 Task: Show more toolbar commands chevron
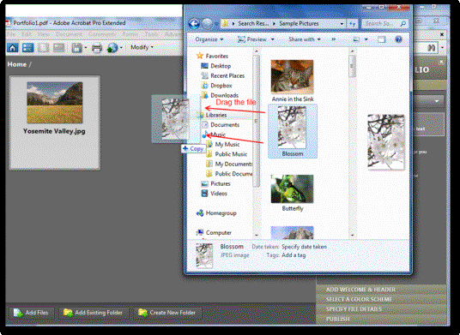click(334, 39)
